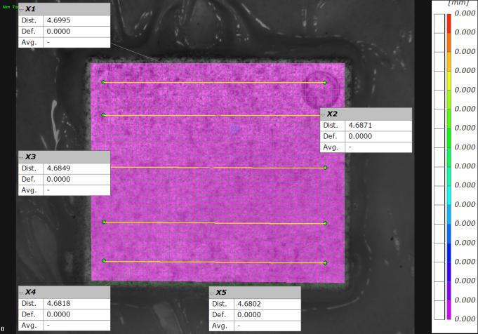
Task: Click left green endpoint of bottom measurement line
Action: (x=104, y=261)
